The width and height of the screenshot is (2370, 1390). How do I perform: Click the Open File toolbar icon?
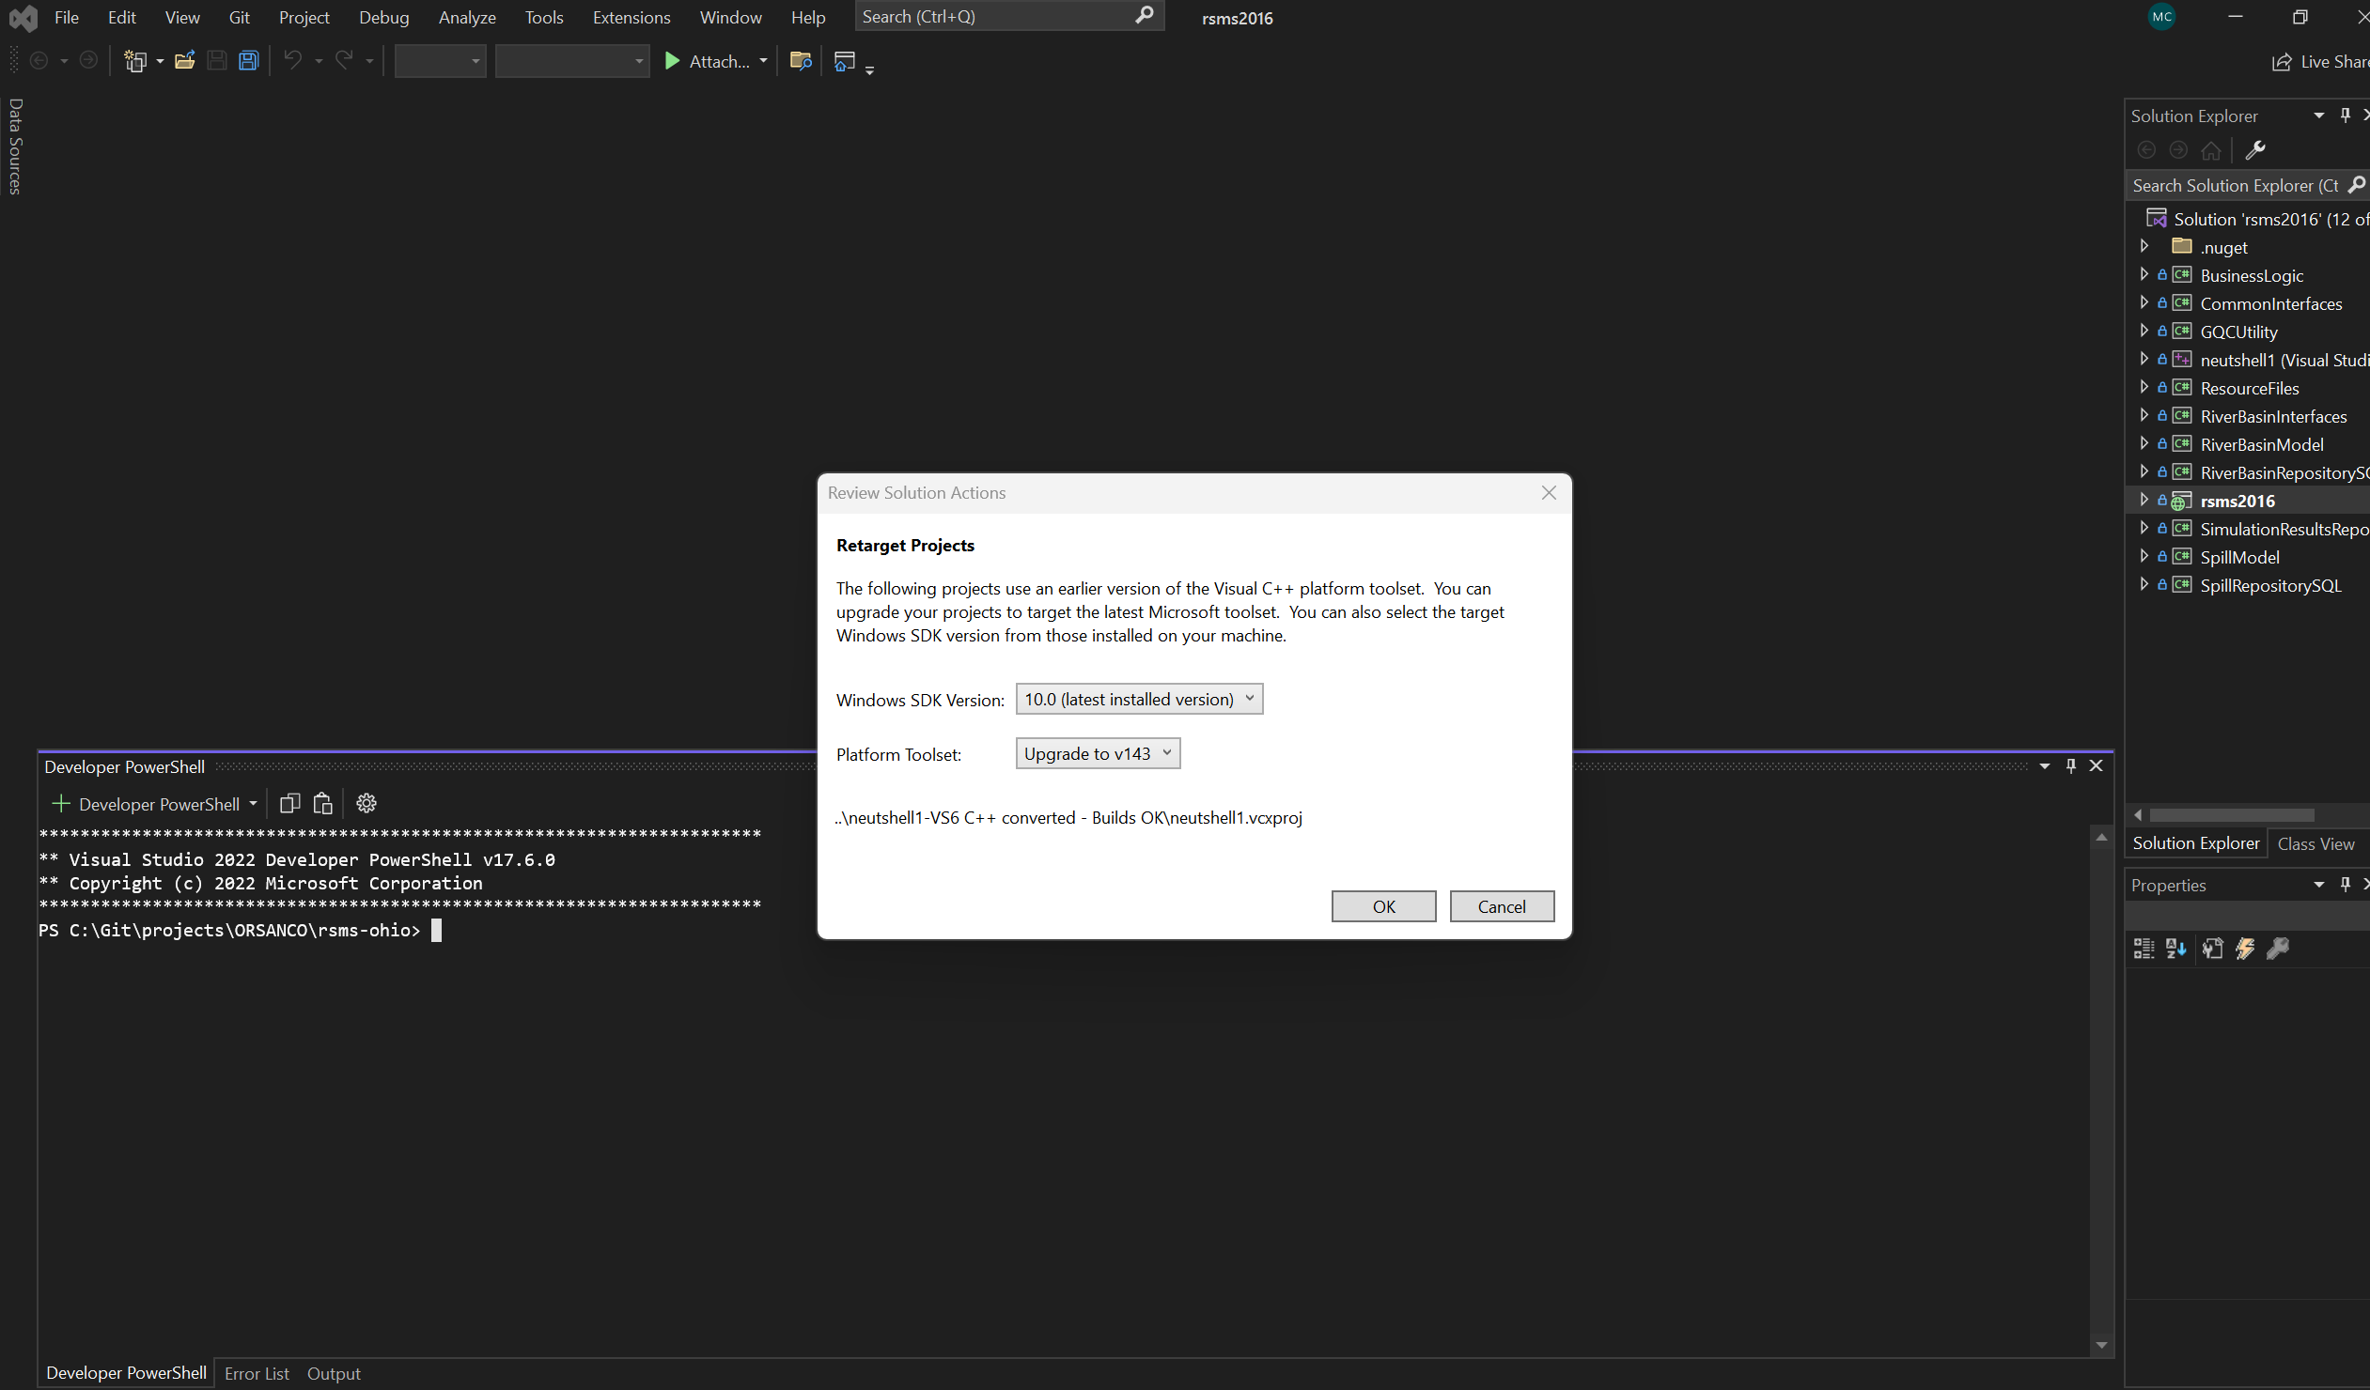pos(185,61)
